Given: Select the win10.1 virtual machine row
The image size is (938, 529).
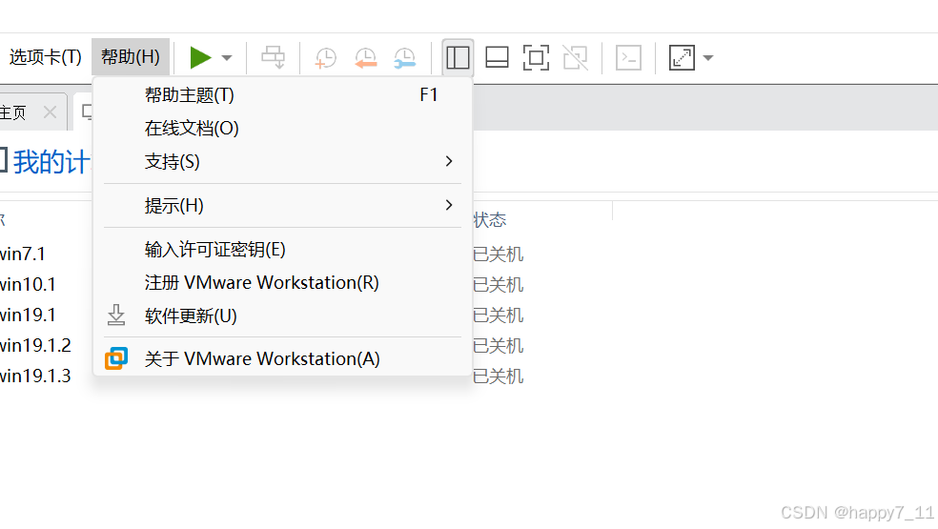Looking at the screenshot, I should 28,284.
